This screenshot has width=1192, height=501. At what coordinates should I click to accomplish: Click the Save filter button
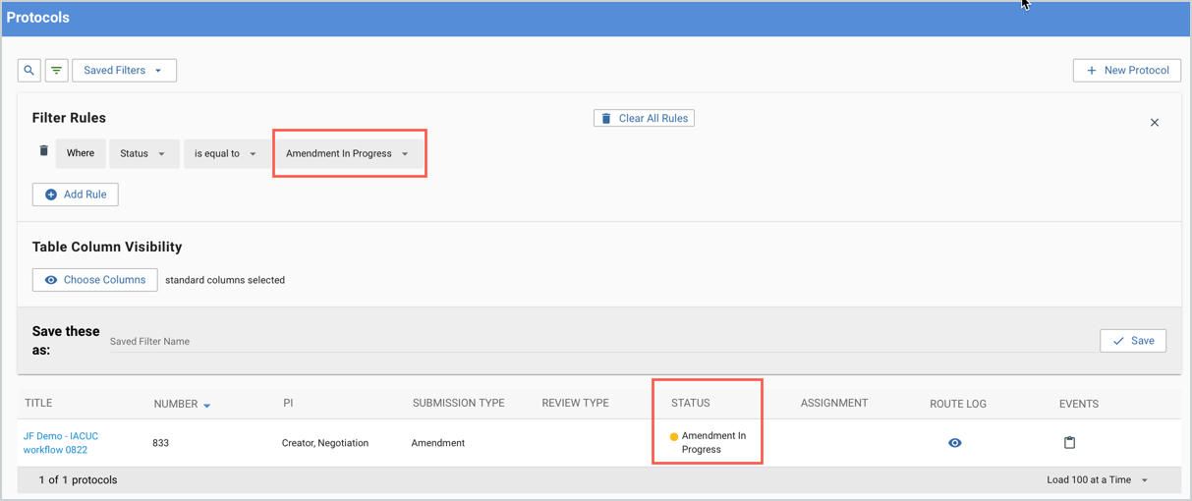1133,341
